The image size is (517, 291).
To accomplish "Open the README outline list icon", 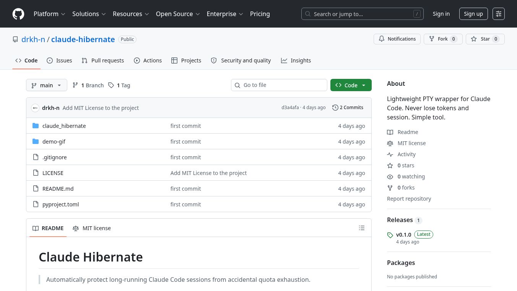I will pos(362,228).
